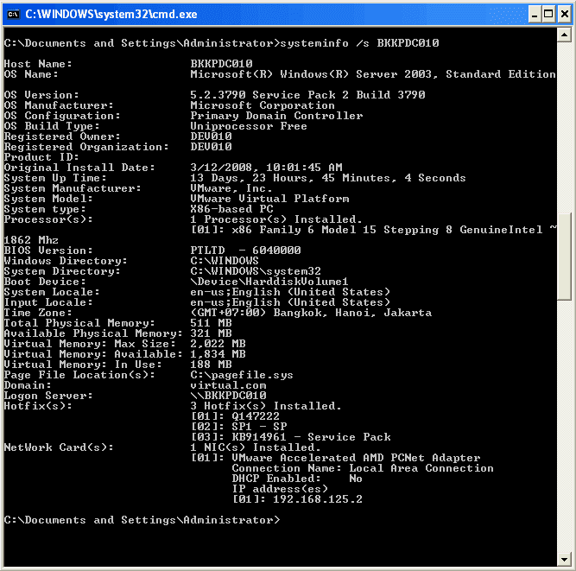Click the Registered Owner value DEV010
Viewport: 576px width, 571px height.
pos(211,136)
